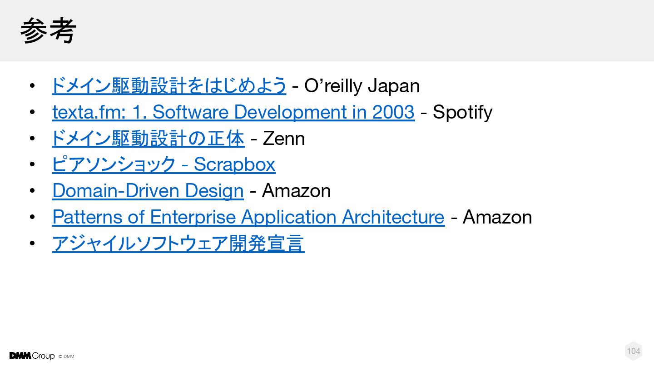Click the bullet before the Scrapbox link
Screen dimensions: 654x368
(32, 165)
